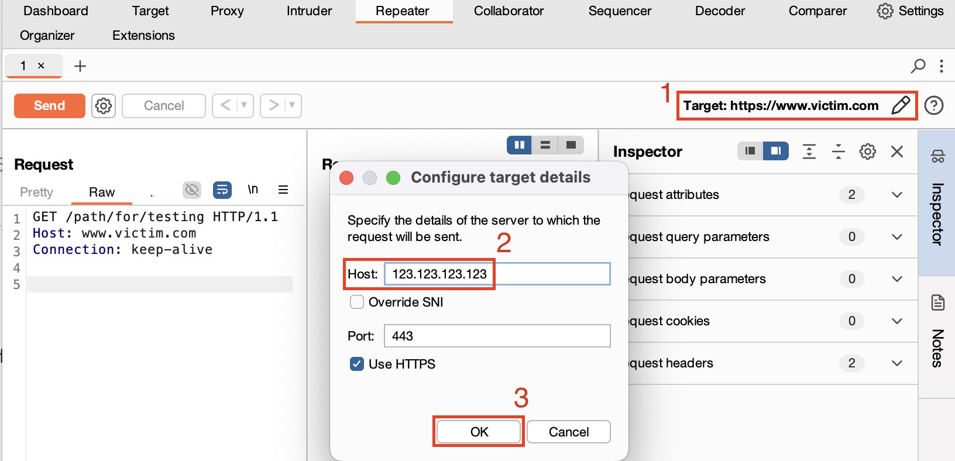Open Inspector settings gear icon
This screenshot has height=461, width=955.
tap(868, 152)
